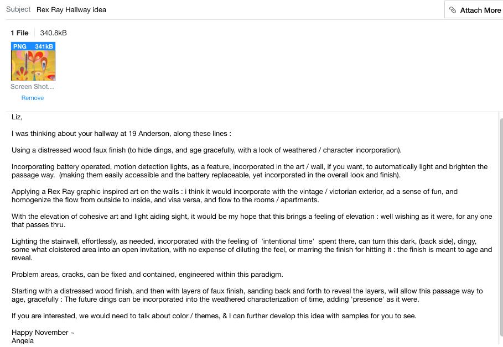The width and height of the screenshot is (503, 347).
Task: Click the blue PNG 341kB badge
Action: tap(33, 46)
